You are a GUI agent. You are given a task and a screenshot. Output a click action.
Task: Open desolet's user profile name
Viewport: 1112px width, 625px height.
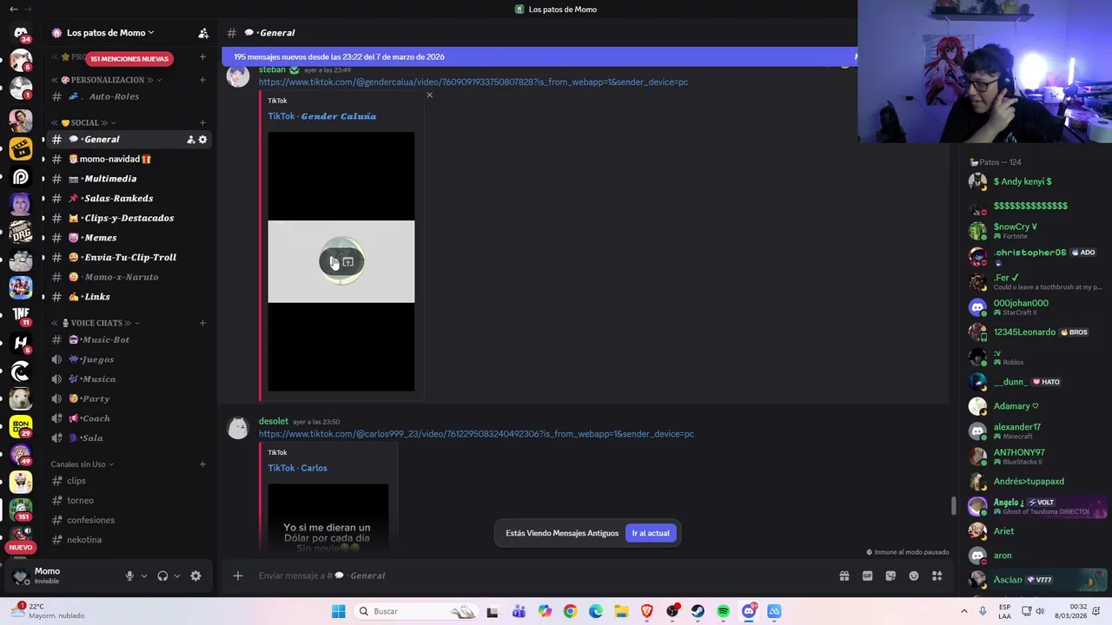(x=273, y=422)
